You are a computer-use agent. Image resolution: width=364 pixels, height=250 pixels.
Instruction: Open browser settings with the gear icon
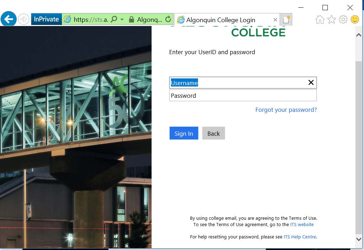(x=343, y=20)
